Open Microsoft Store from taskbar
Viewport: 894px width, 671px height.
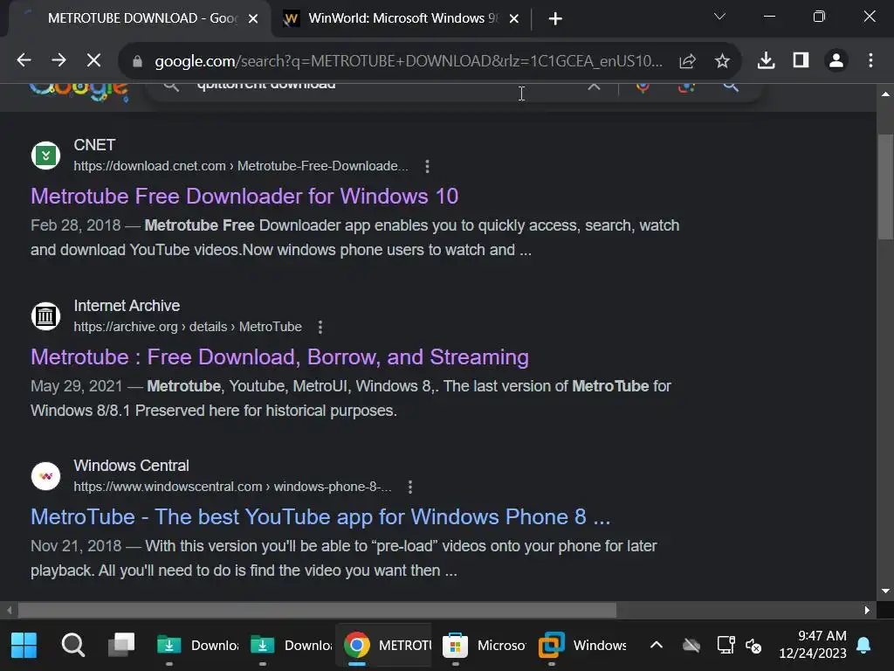485,646
